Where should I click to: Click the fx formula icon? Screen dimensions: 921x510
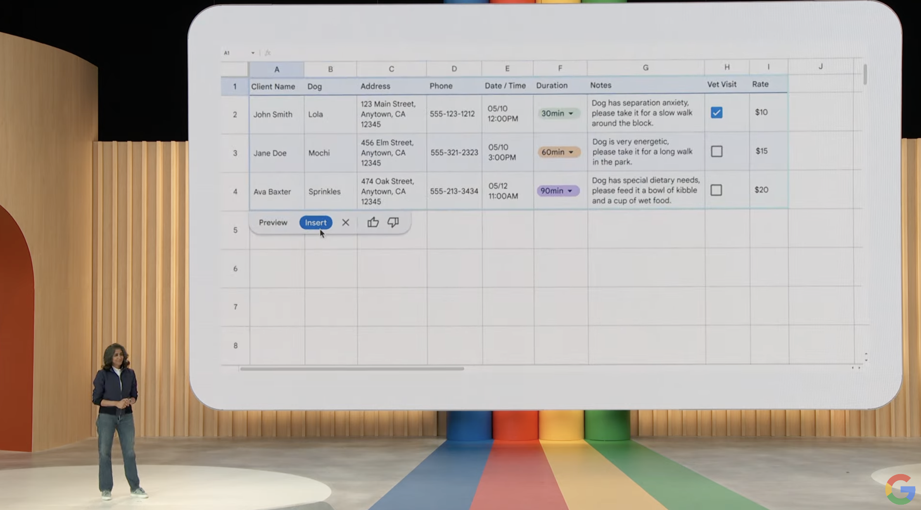coord(268,53)
